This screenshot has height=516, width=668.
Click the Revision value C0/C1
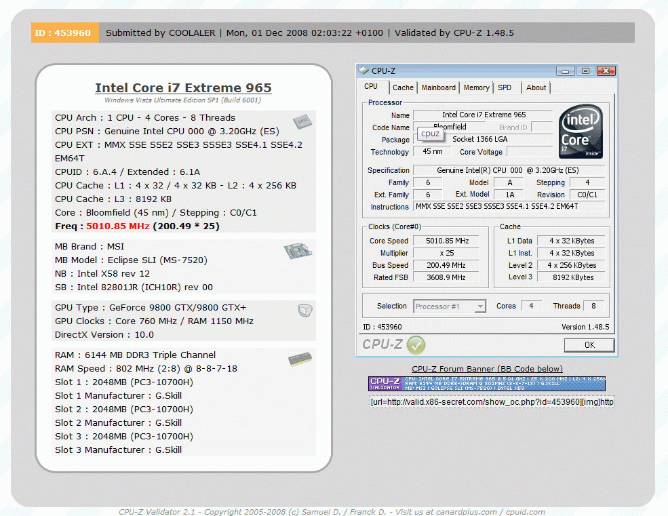click(x=587, y=195)
